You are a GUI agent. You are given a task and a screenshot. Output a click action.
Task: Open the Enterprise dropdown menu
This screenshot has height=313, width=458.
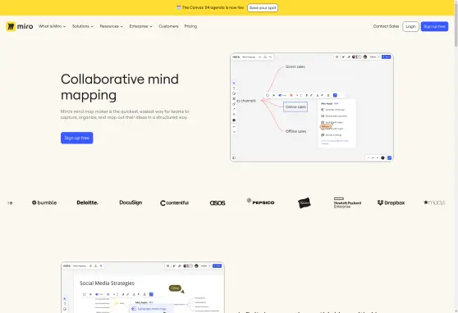[141, 26]
